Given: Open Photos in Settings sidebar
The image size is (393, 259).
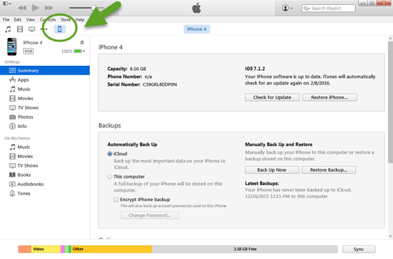Looking at the screenshot, I should [x=45, y=117].
